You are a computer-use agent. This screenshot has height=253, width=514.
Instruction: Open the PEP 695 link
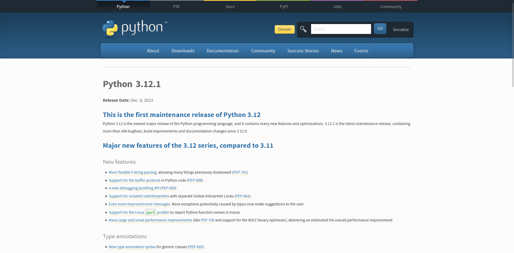[196, 247]
